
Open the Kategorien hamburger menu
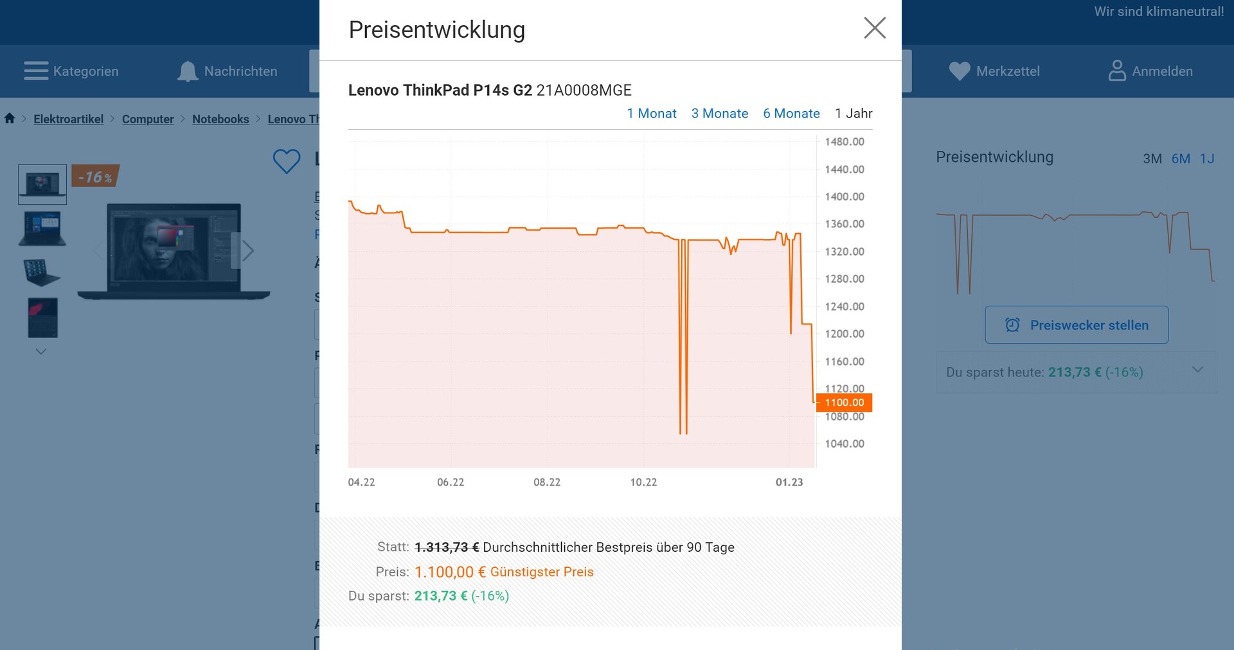coord(36,71)
